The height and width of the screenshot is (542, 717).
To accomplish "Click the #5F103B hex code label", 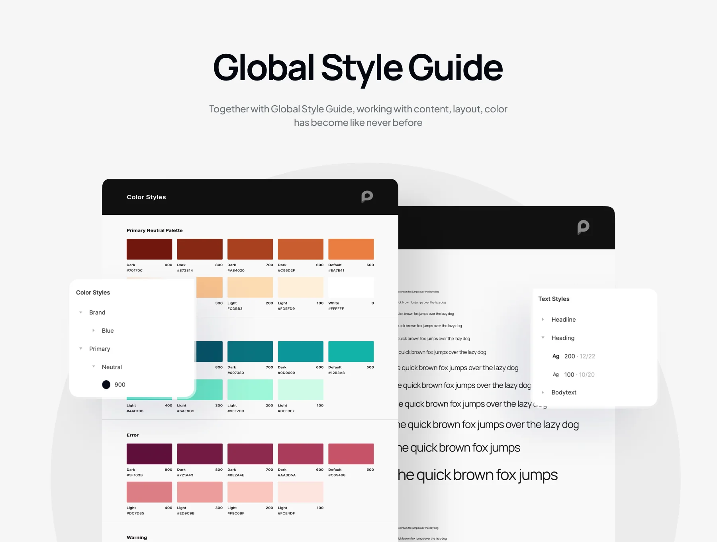I will point(135,475).
